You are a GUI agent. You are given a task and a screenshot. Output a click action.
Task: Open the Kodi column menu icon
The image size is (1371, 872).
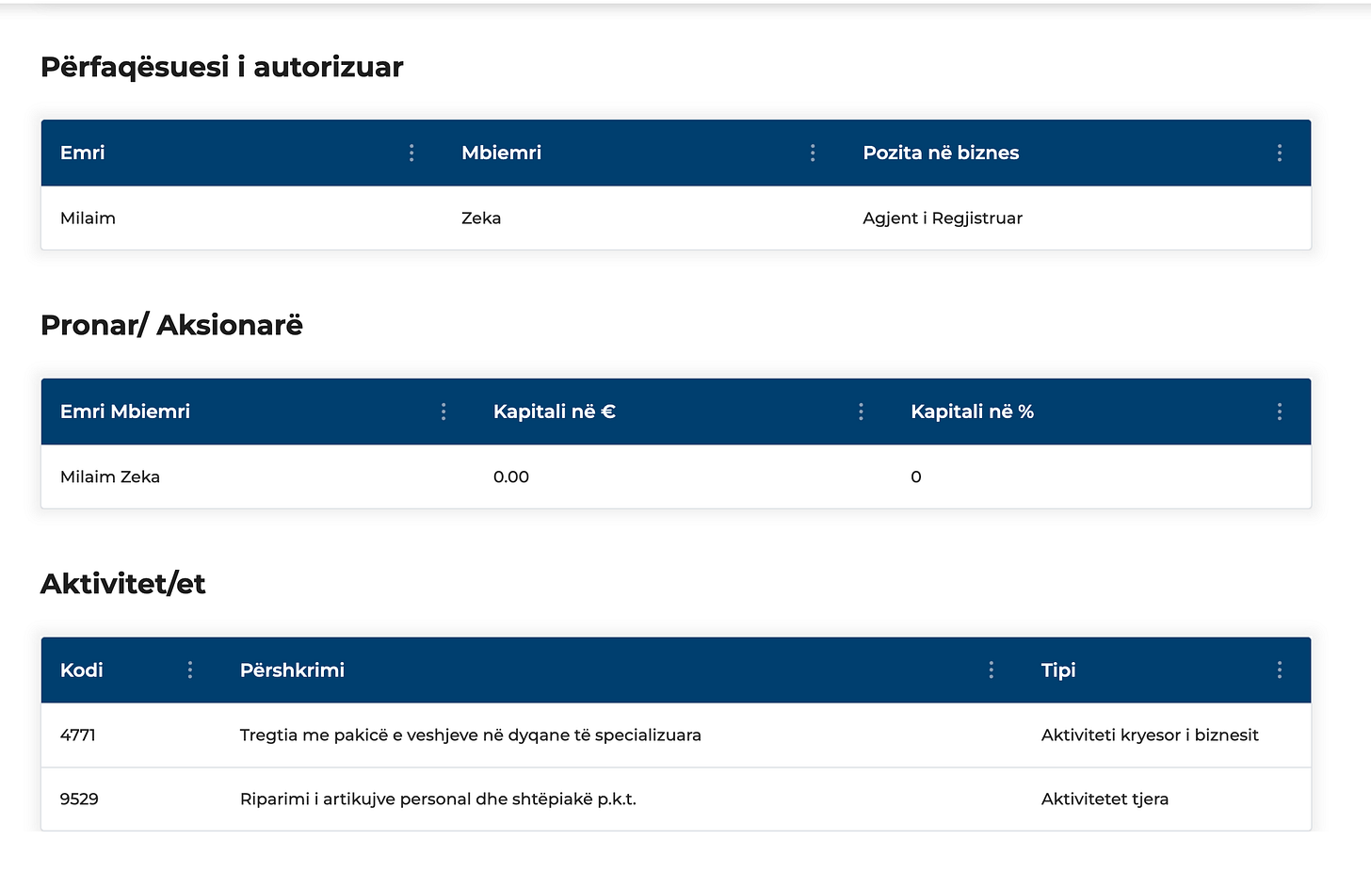190,670
